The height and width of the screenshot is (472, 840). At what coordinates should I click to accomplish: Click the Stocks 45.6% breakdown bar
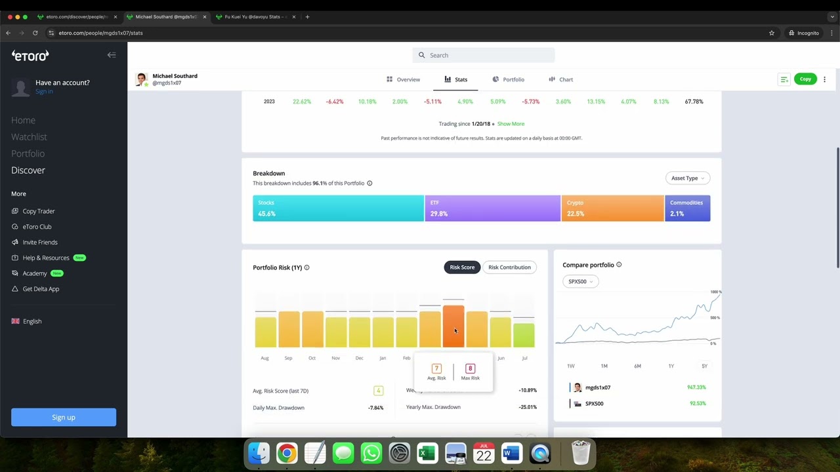click(x=338, y=208)
